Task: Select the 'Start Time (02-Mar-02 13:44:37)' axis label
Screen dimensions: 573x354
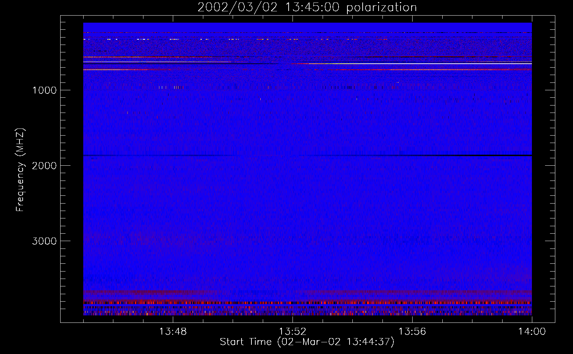Action: pos(307,342)
